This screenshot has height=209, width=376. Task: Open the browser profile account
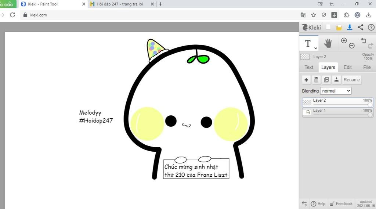tap(357, 15)
